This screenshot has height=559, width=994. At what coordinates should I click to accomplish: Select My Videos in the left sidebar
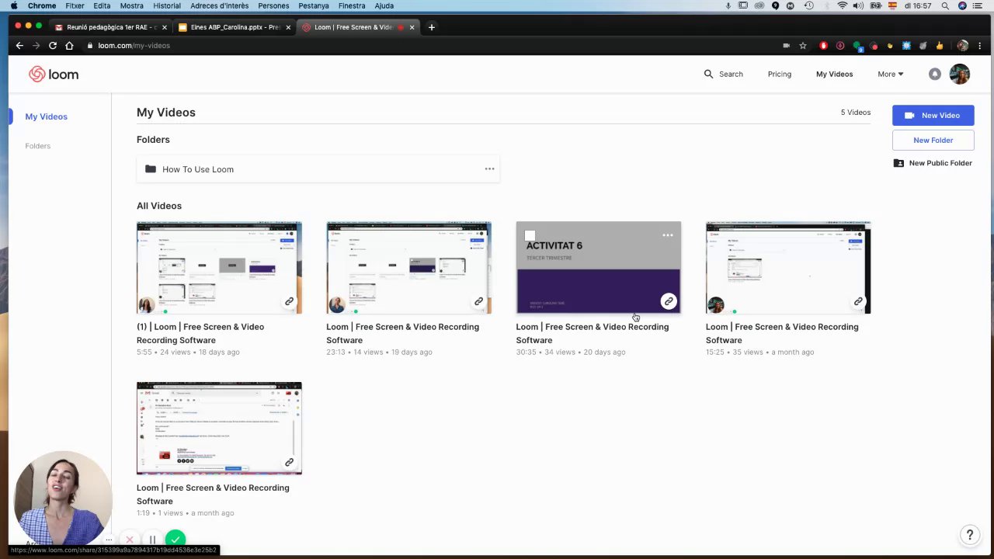[46, 116]
